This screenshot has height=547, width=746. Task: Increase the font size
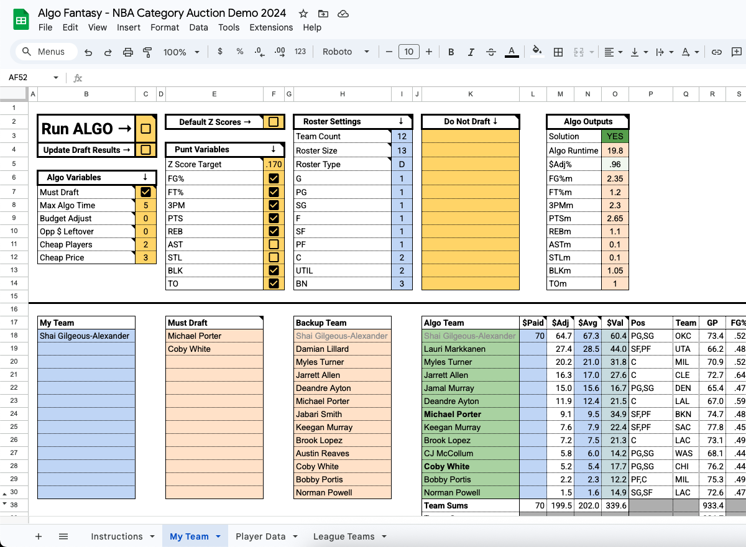point(429,52)
